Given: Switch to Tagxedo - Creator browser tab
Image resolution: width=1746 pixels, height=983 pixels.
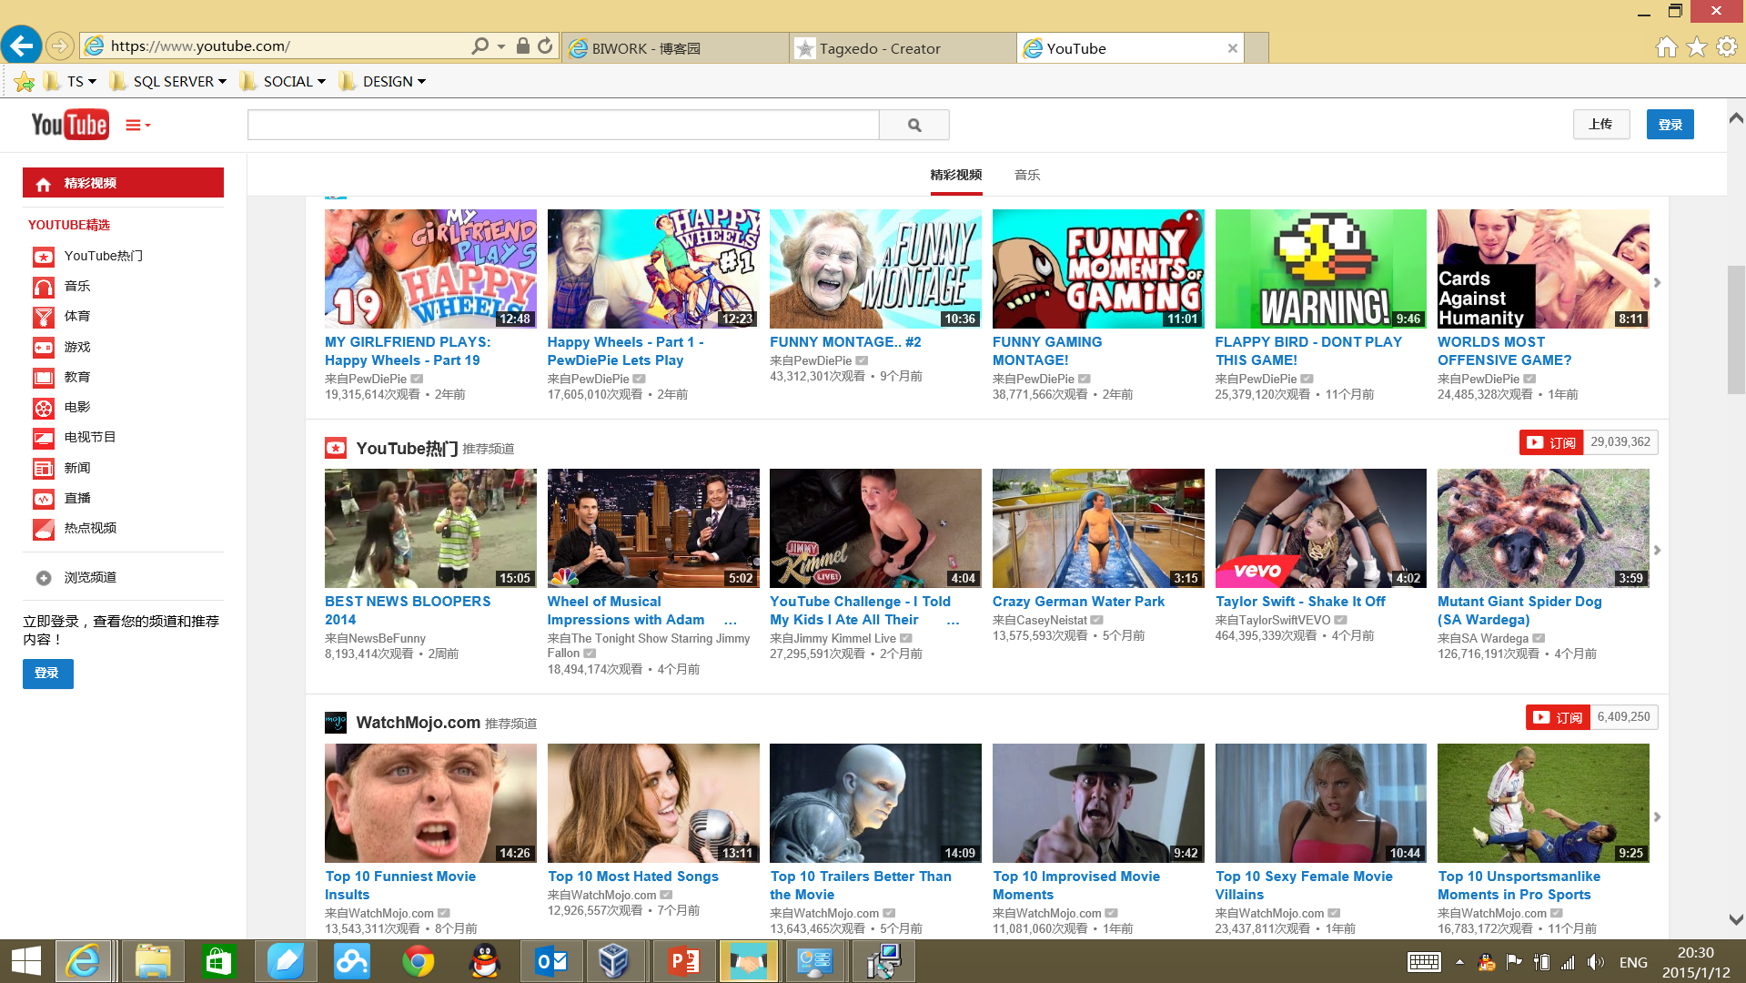Looking at the screenshot, I should 903,48.
